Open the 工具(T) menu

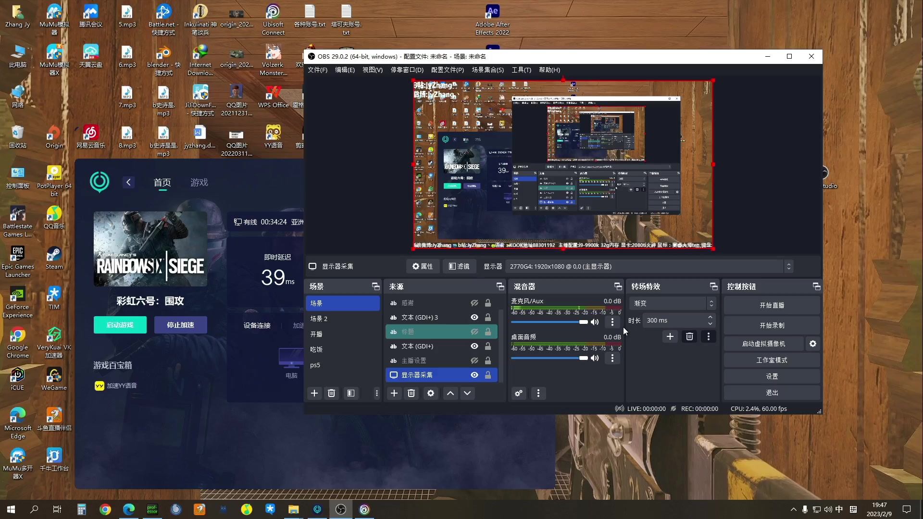521,70
